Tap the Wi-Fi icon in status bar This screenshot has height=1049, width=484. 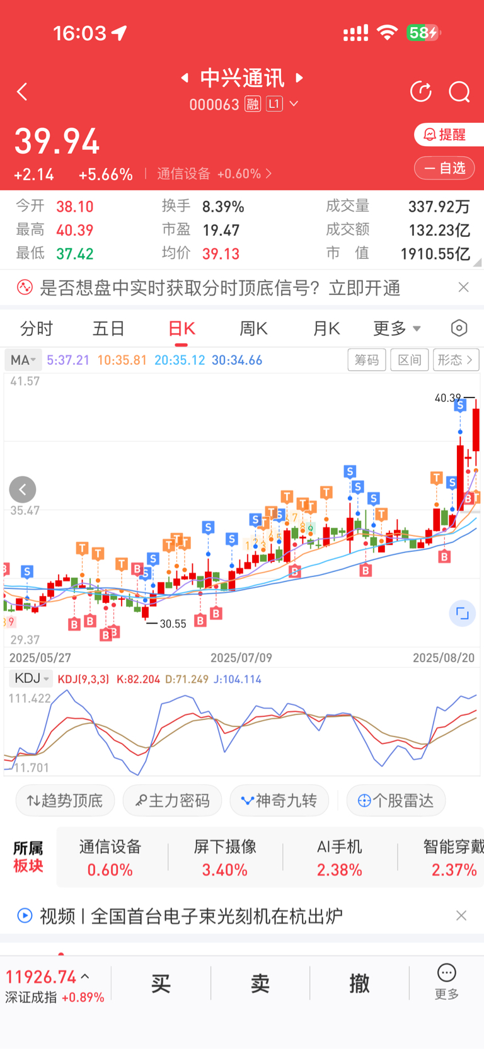[x=387, y=33]
